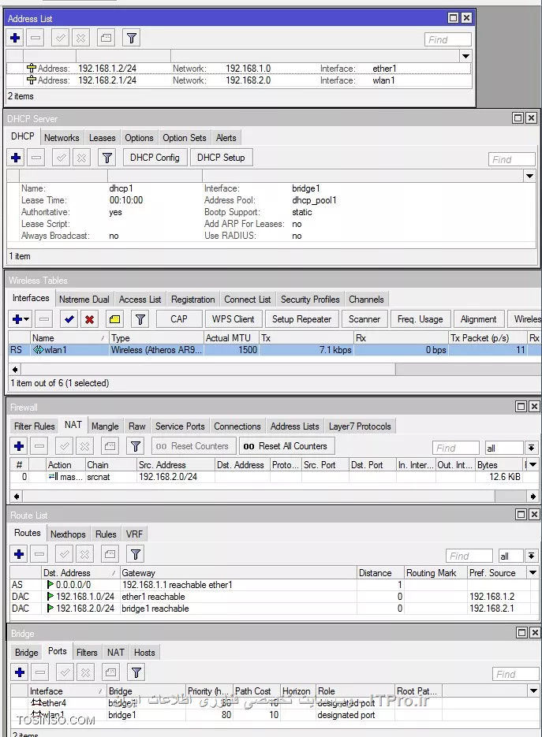
Task: Open Wireless Registration tab
Action: point(193,300)
